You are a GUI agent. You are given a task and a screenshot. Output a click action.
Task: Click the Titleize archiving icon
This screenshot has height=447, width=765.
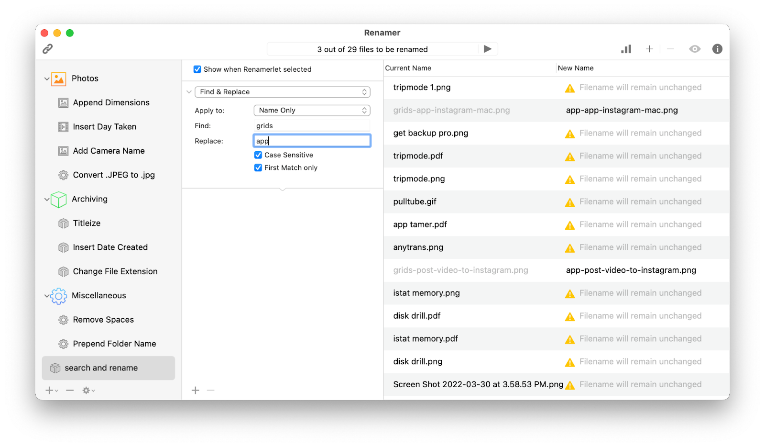click(63, 223)
